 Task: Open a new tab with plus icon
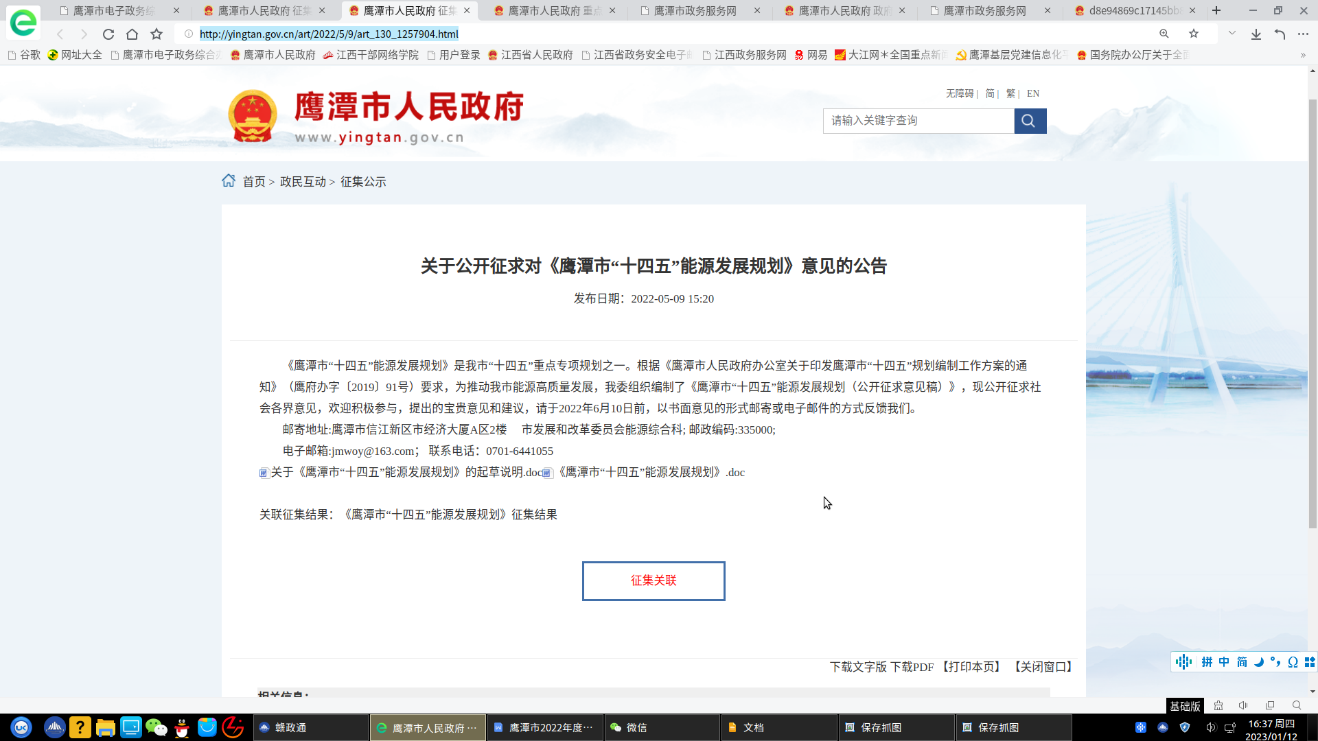pyautogui.click(x=1216, y=10)
